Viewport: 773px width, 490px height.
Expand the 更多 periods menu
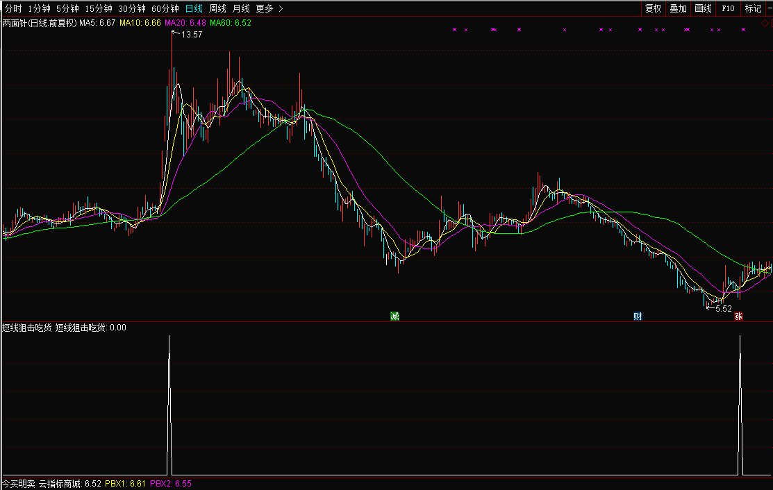click(x=269, y=8)
